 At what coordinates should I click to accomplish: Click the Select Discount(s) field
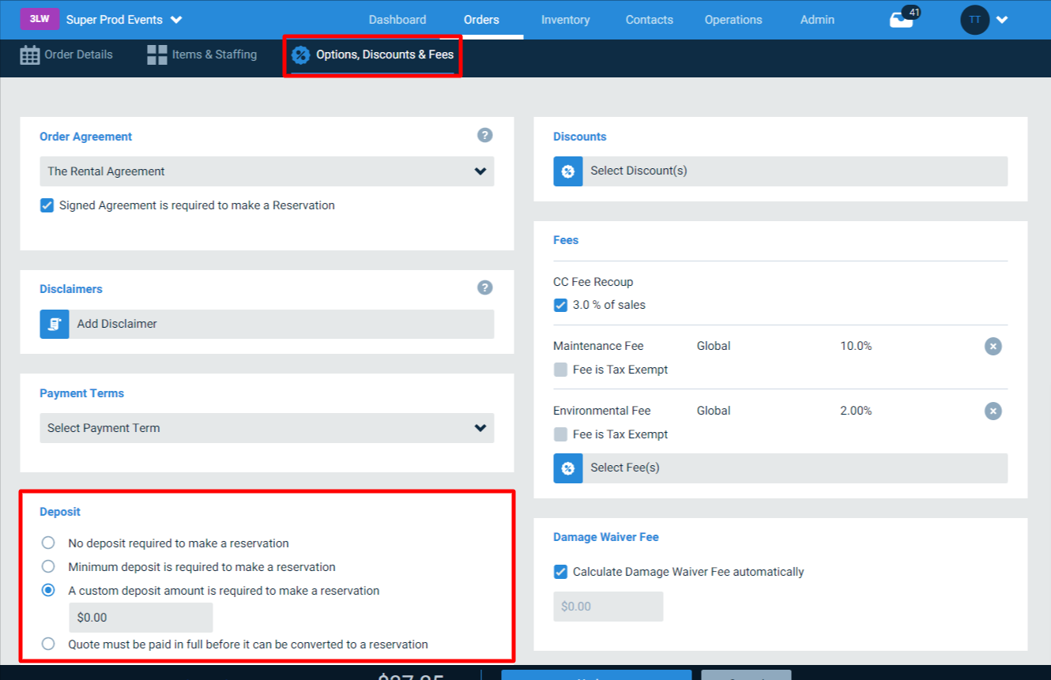[781, 171]
